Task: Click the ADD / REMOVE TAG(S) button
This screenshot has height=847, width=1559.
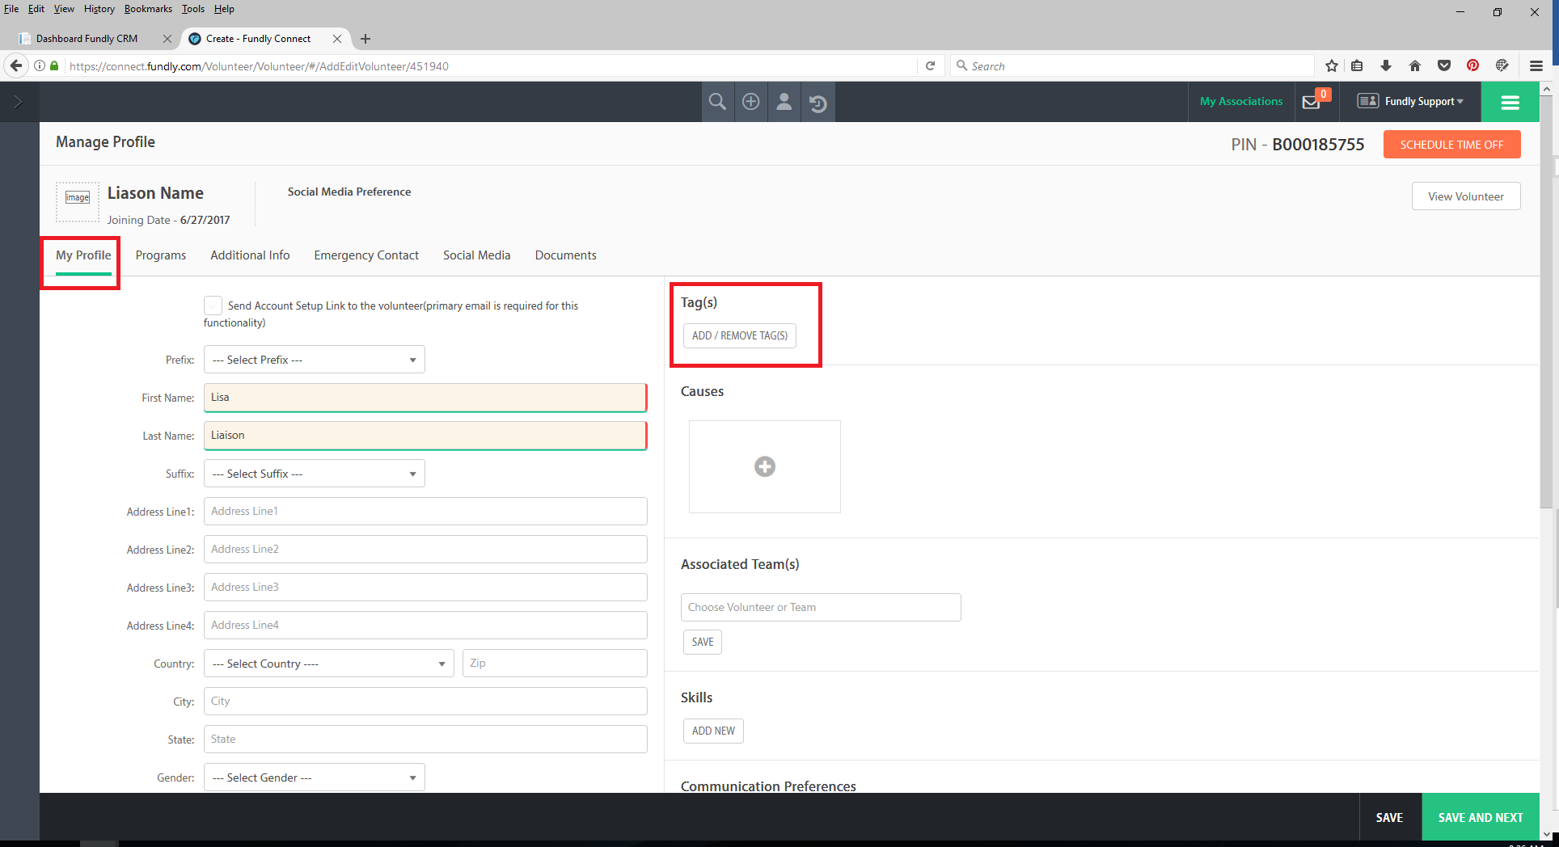Action: tap(740, 335)
